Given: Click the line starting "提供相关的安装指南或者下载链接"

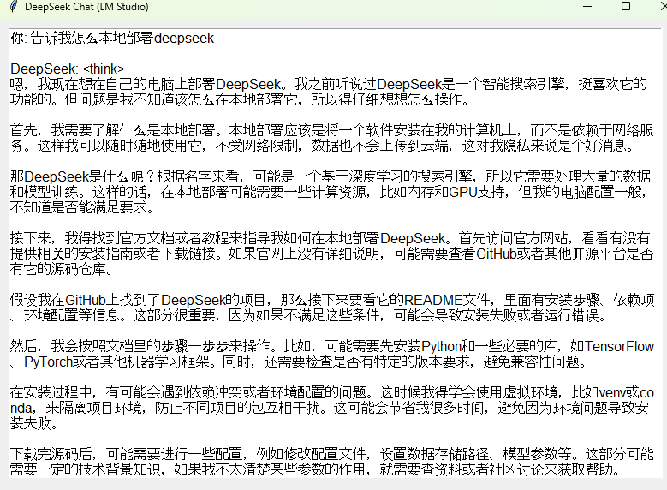Looking at the screenshot, I should click(332, 254).
